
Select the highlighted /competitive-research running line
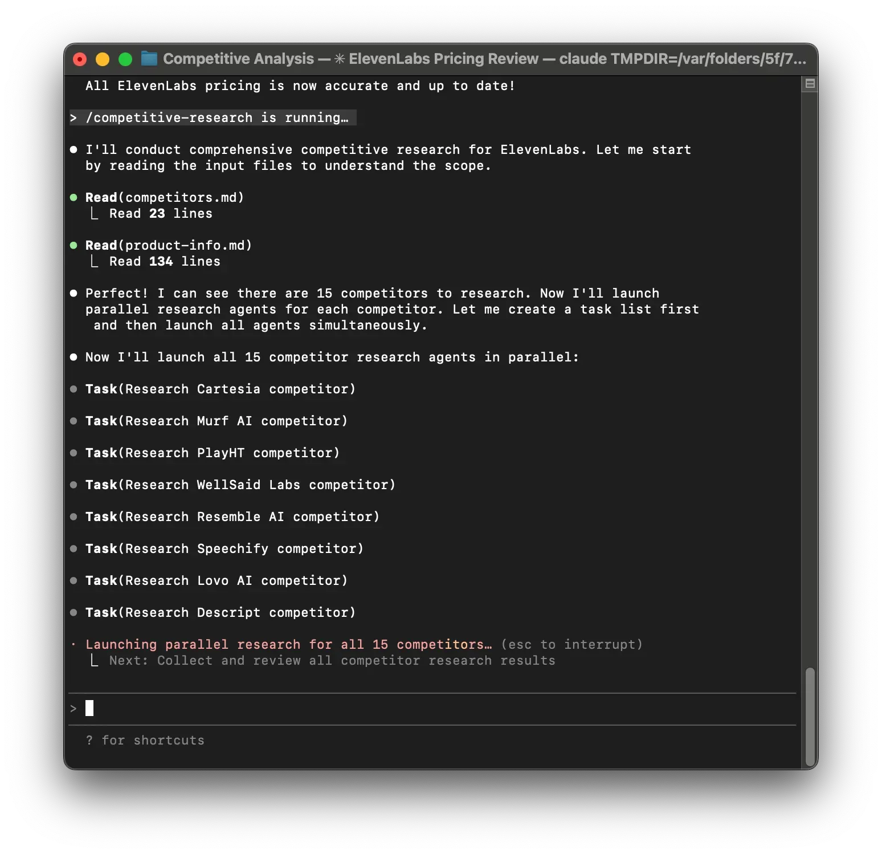[212, 118]
